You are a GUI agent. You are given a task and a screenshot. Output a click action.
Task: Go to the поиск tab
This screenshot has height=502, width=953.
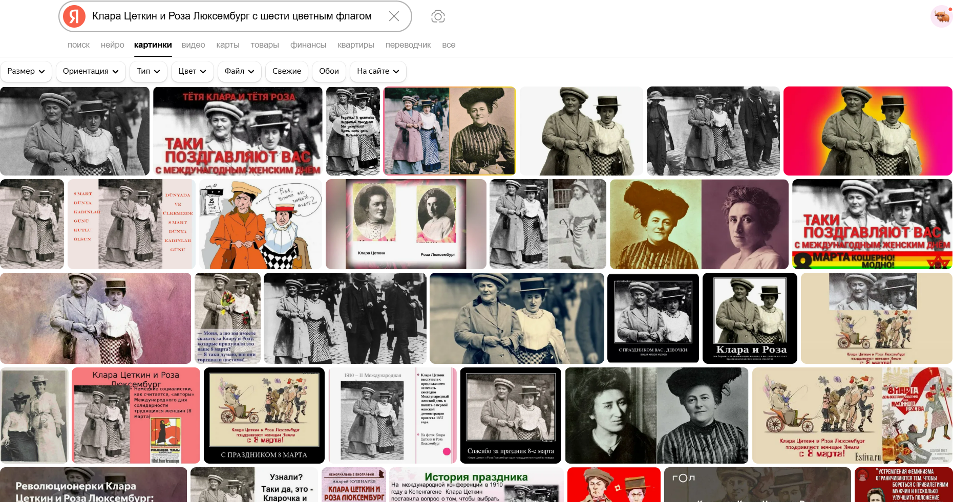click(x=78, y=45)
